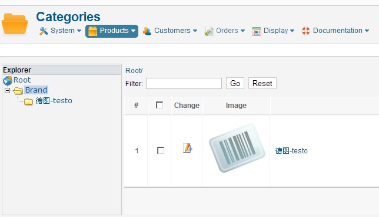Click the Reset filter button

point(262,83)
